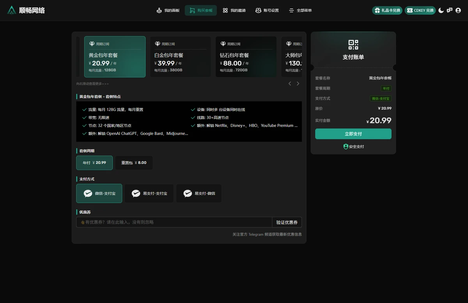This screenshot has width=468, height=303.
Task: Click the icon in 易支付-微信 option
Action: click(x=188, y=193)
